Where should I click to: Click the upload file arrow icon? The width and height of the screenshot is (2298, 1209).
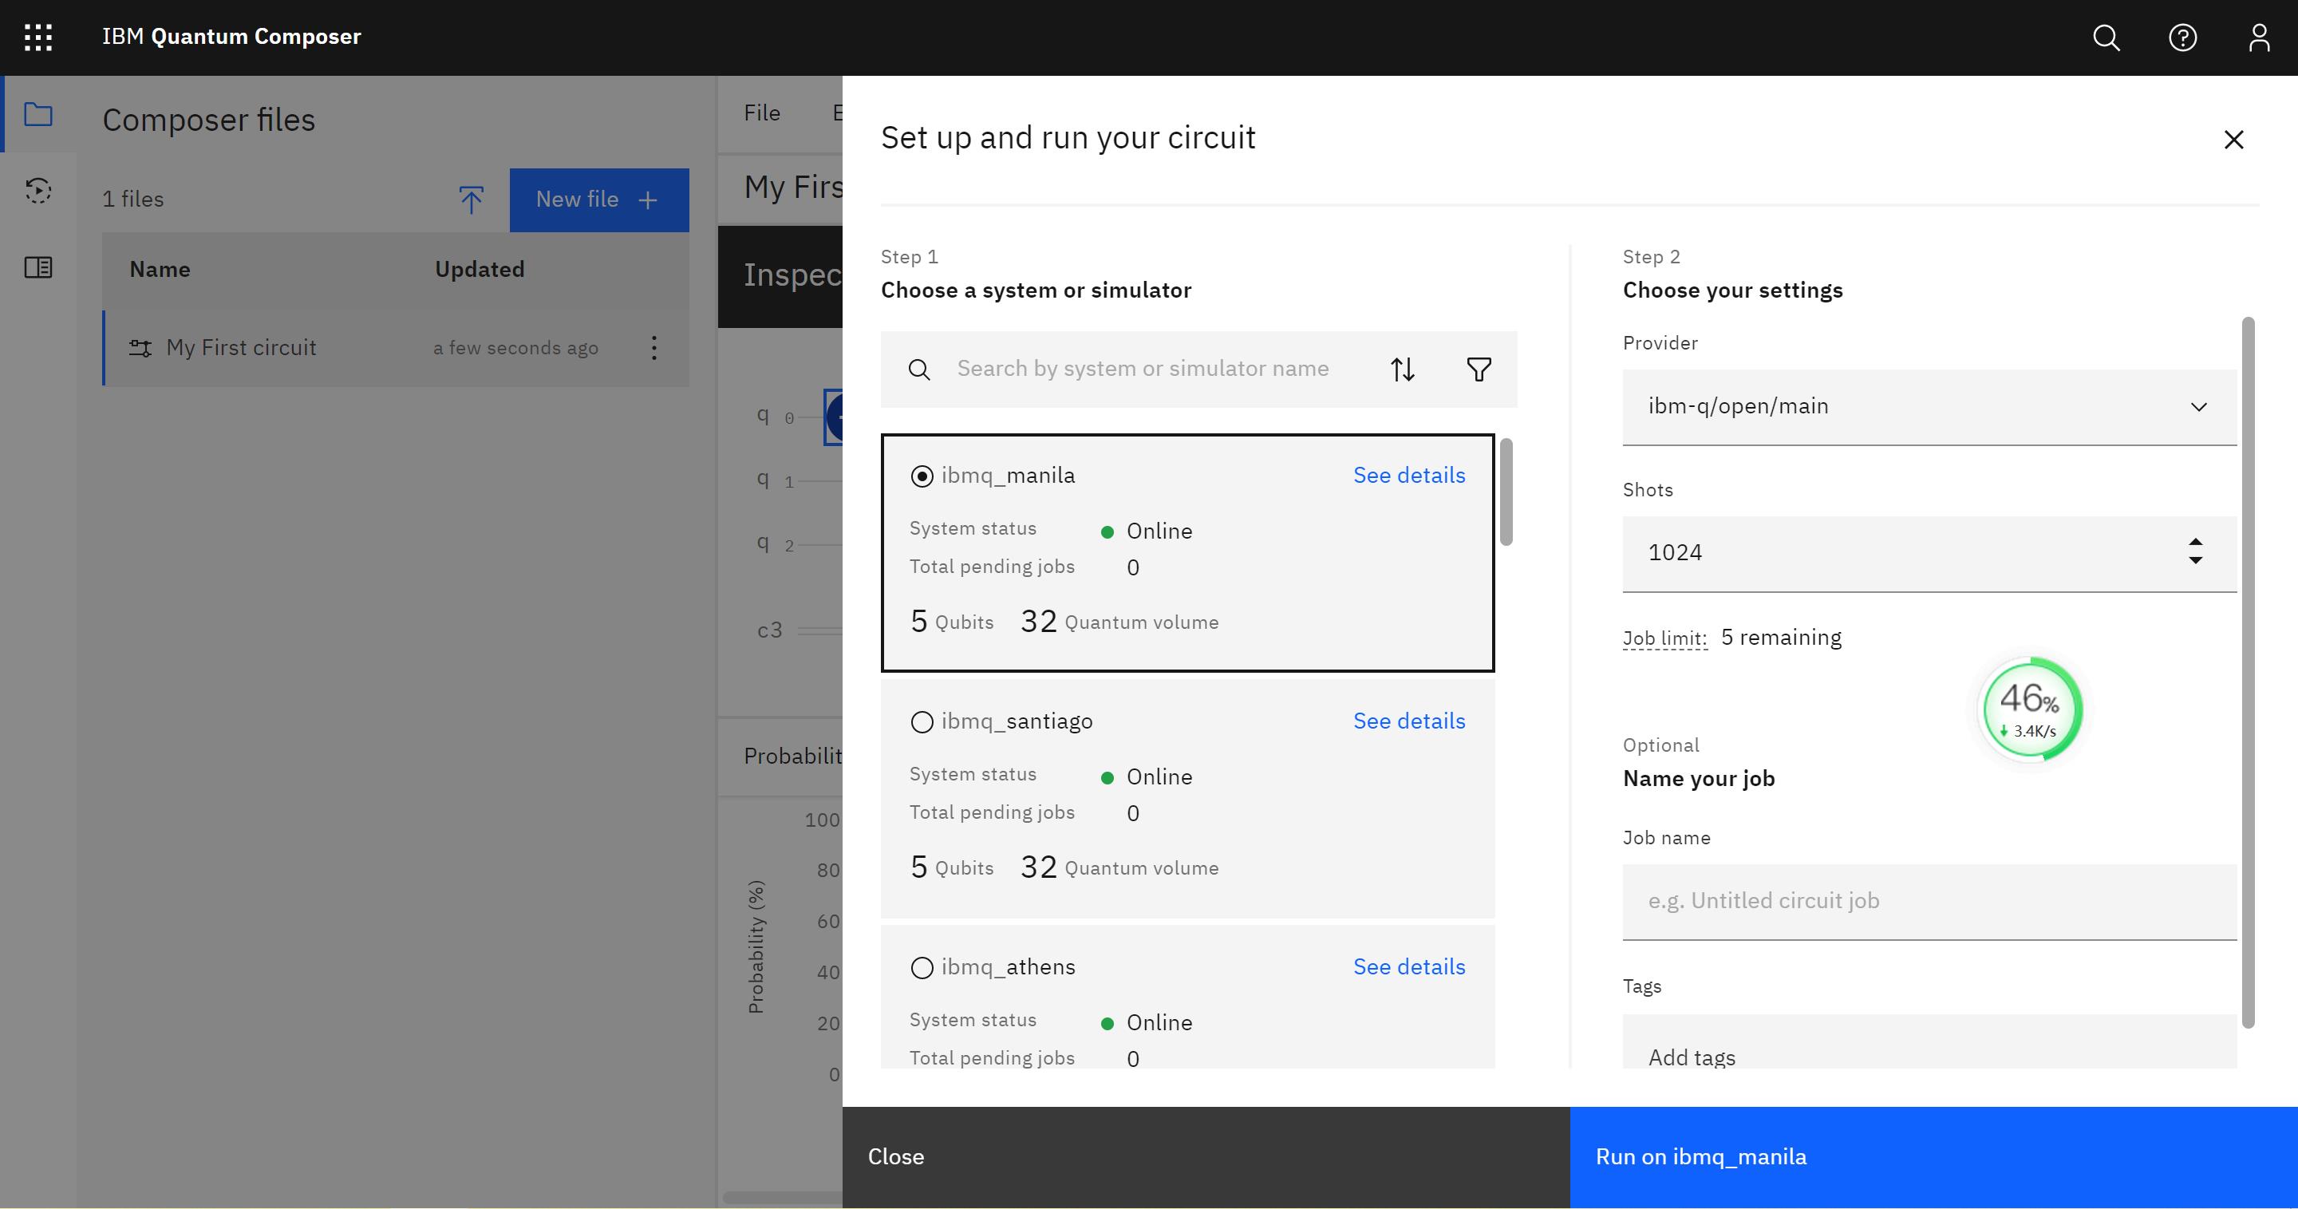[x=471, y=200]
